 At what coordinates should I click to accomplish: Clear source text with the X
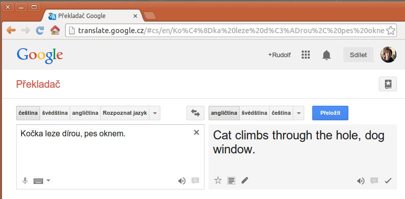click(x=196, y=132)
